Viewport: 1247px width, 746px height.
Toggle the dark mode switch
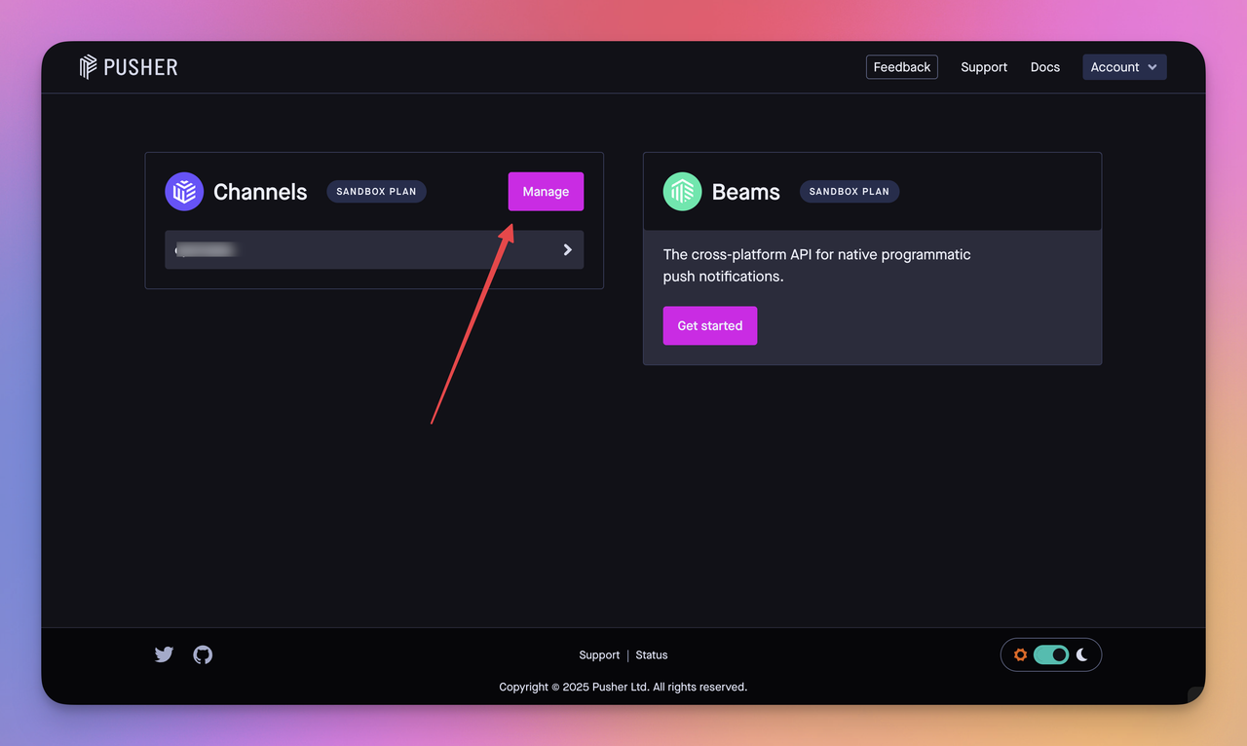pos(1051,654)
